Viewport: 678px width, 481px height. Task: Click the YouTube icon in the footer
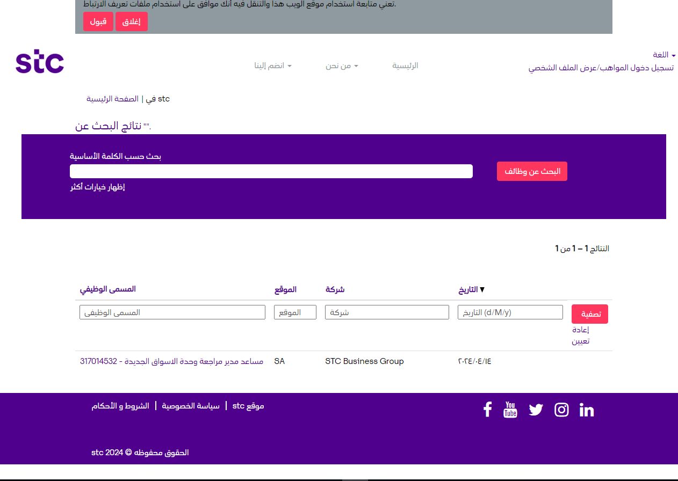click(510, 410)
